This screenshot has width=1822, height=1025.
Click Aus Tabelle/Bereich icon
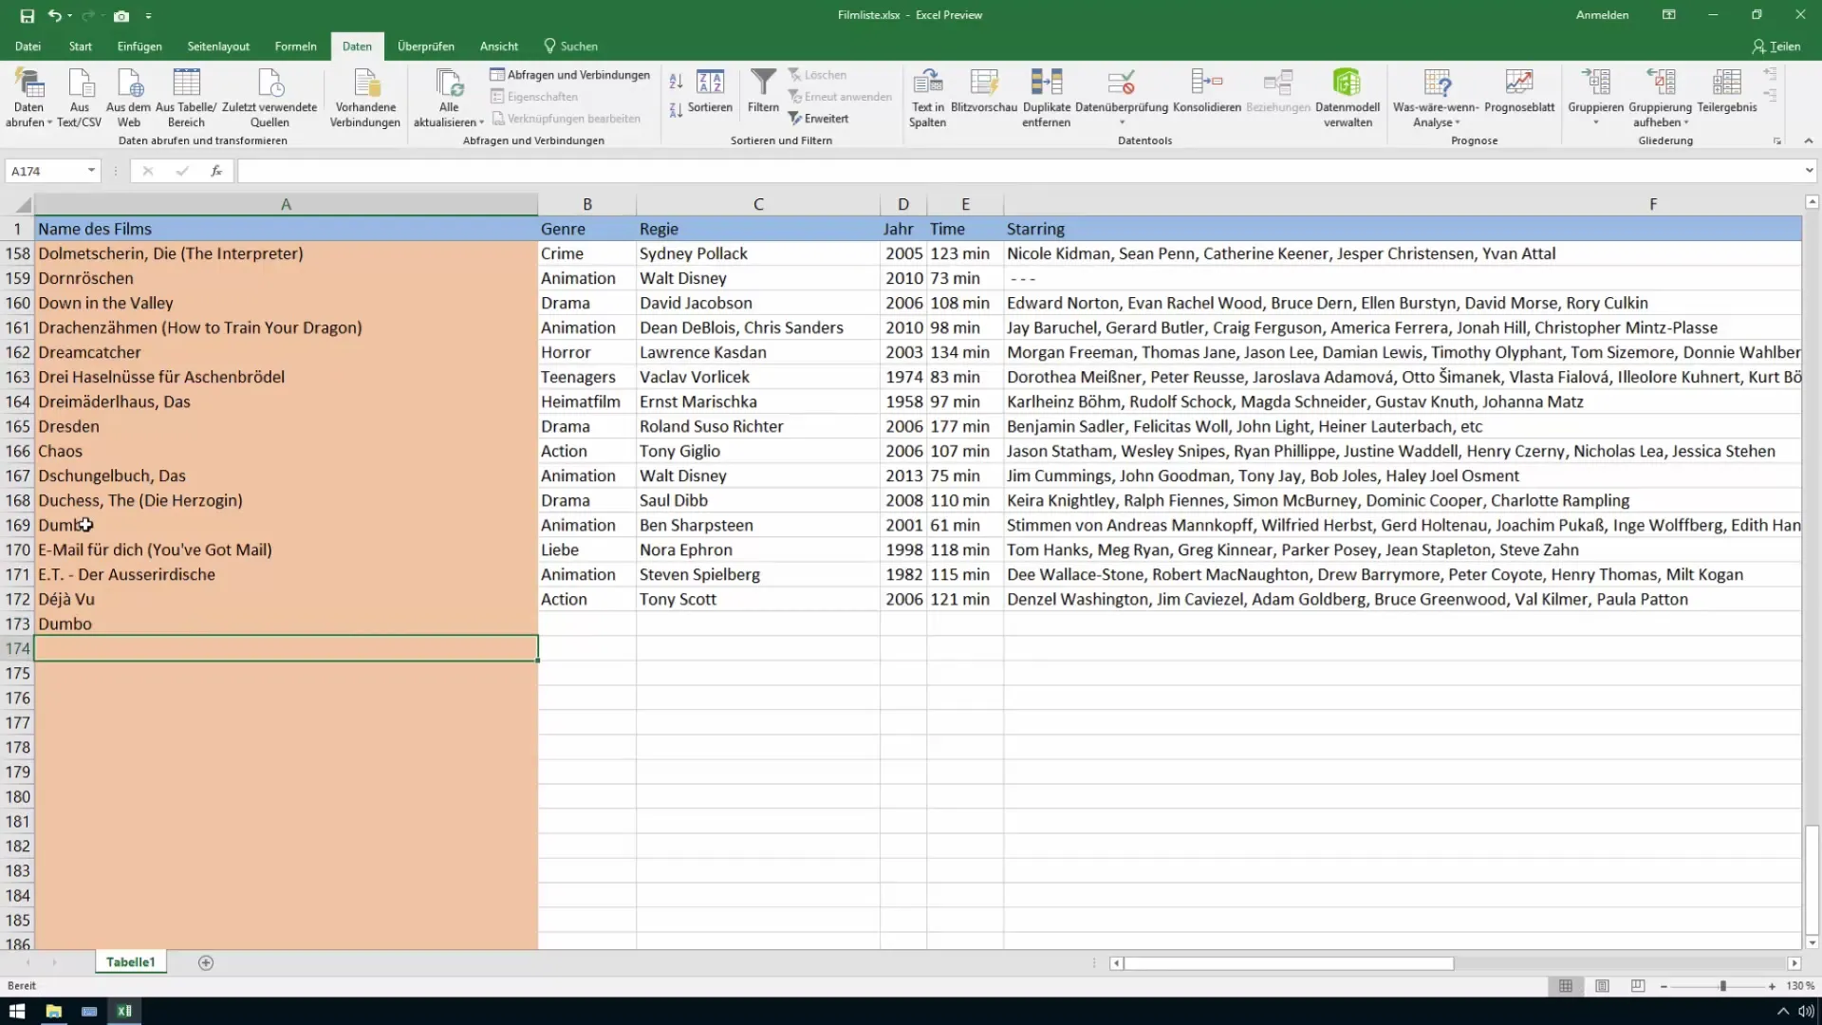(186, 98)
